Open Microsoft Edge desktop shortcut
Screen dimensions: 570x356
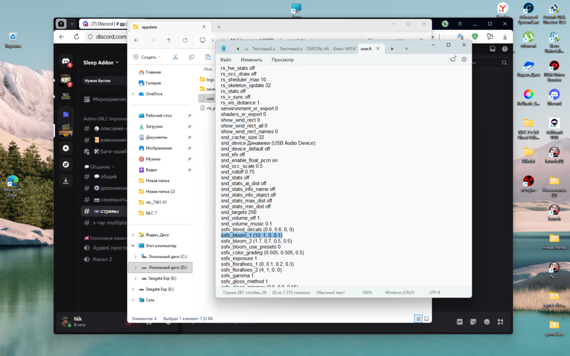[13, 186]
